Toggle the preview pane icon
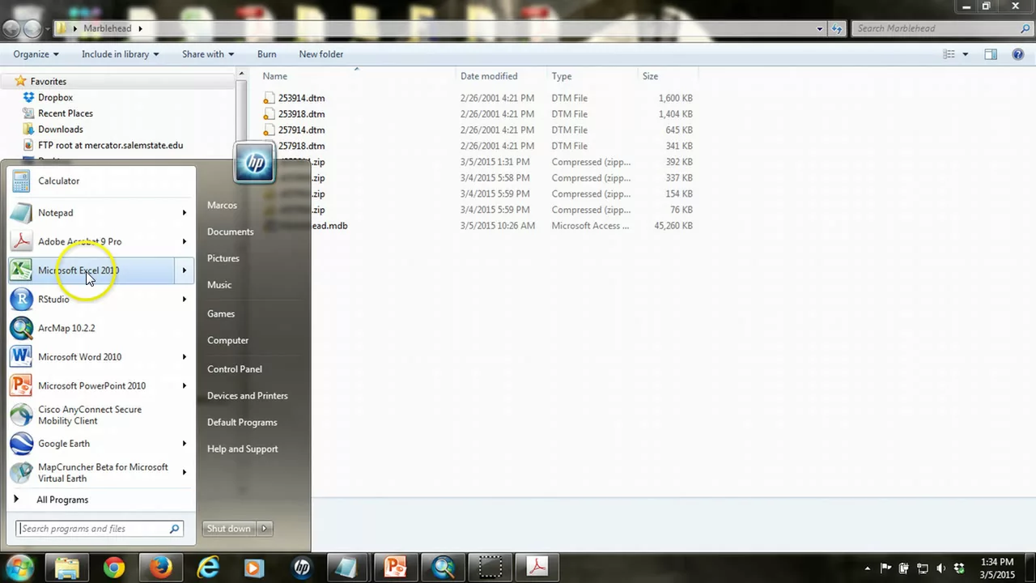This screenshot has height=583, width=1036. pos(991,54)
